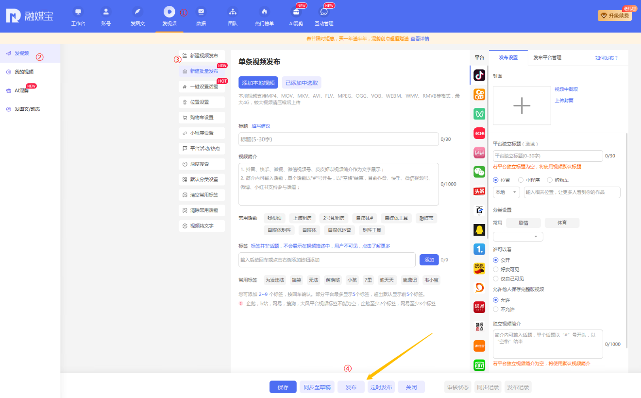Viewport: 641px width, 398px height.
Task: Click the 升级续费 upgrade button
Action: (615, 16)
